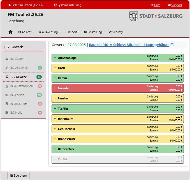Viewport: 190px width, 180px height.
Task: Open the Einstellung menu
Action: pyautogui.click(x=94, y=32)
